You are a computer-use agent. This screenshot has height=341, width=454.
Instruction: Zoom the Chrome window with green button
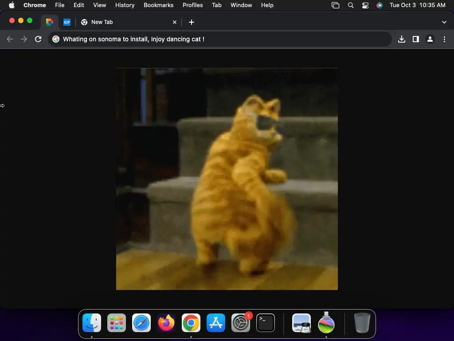[30, 20]
